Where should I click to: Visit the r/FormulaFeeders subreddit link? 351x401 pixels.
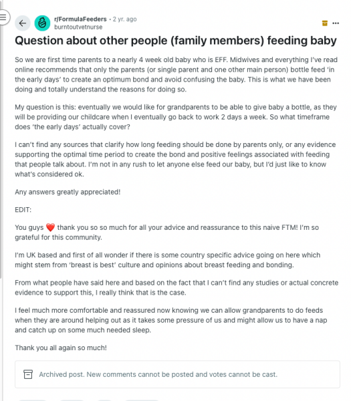click(x=80, y=19)
